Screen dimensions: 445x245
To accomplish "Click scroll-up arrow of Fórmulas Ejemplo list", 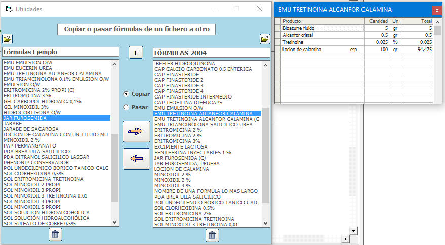I will click(114, 64).
